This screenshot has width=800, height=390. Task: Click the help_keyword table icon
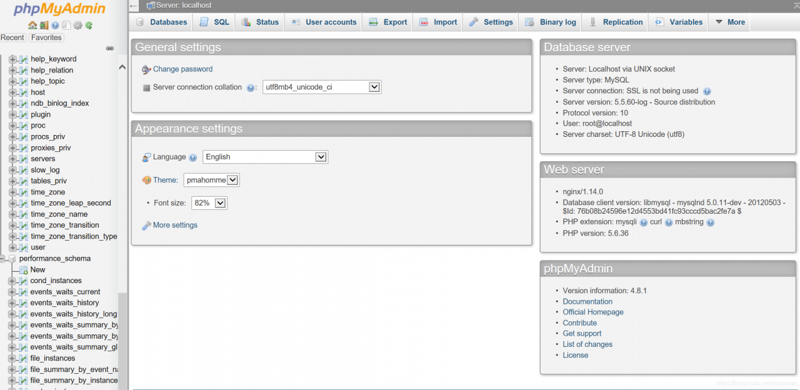coord(24,59)
